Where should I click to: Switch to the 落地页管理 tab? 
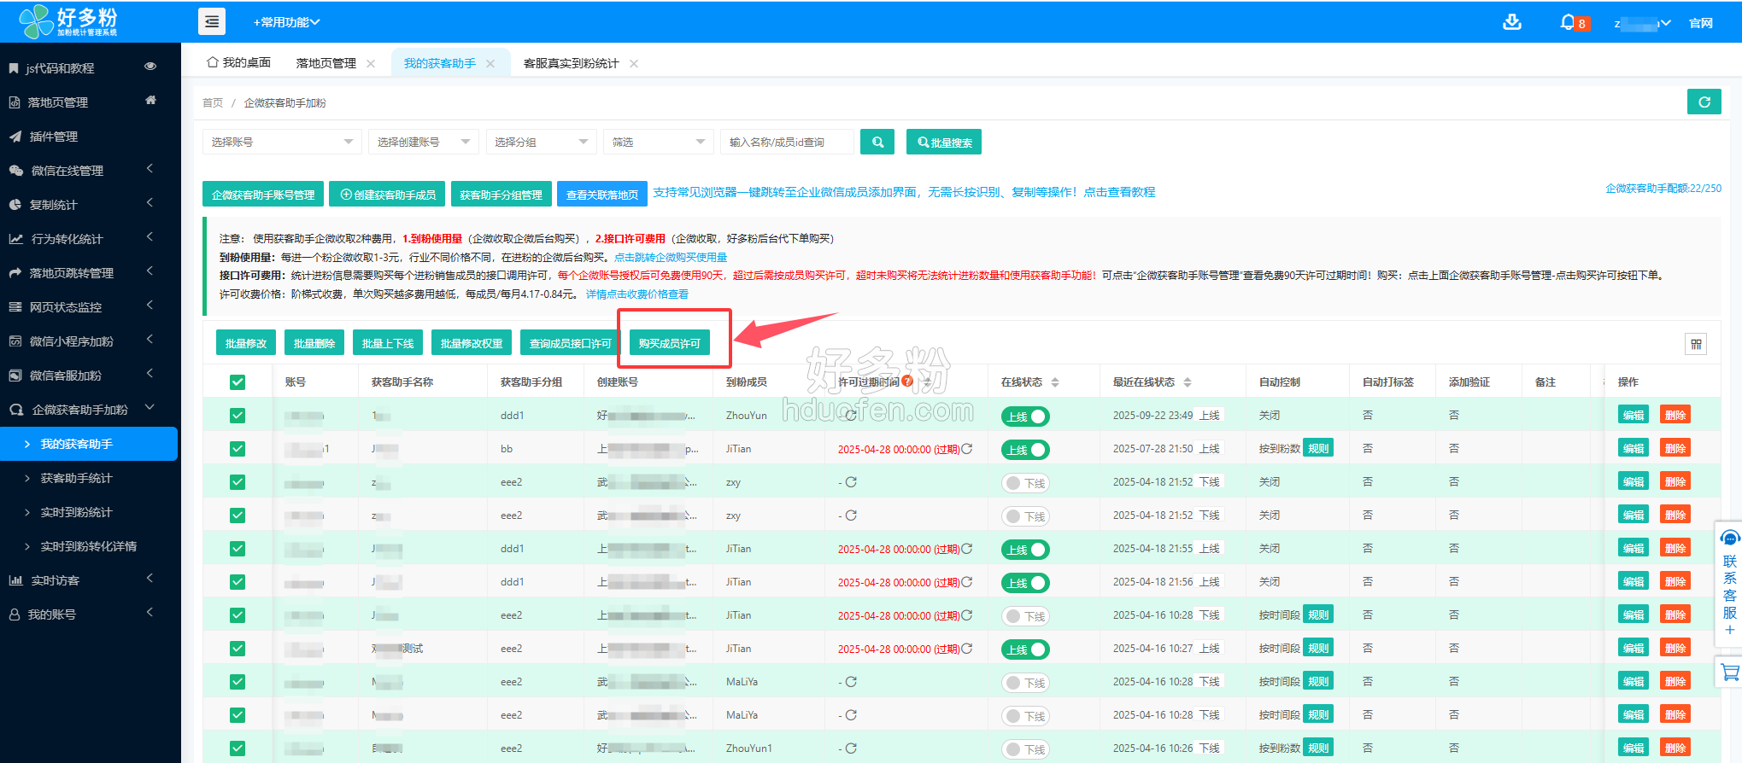[326, 63]
